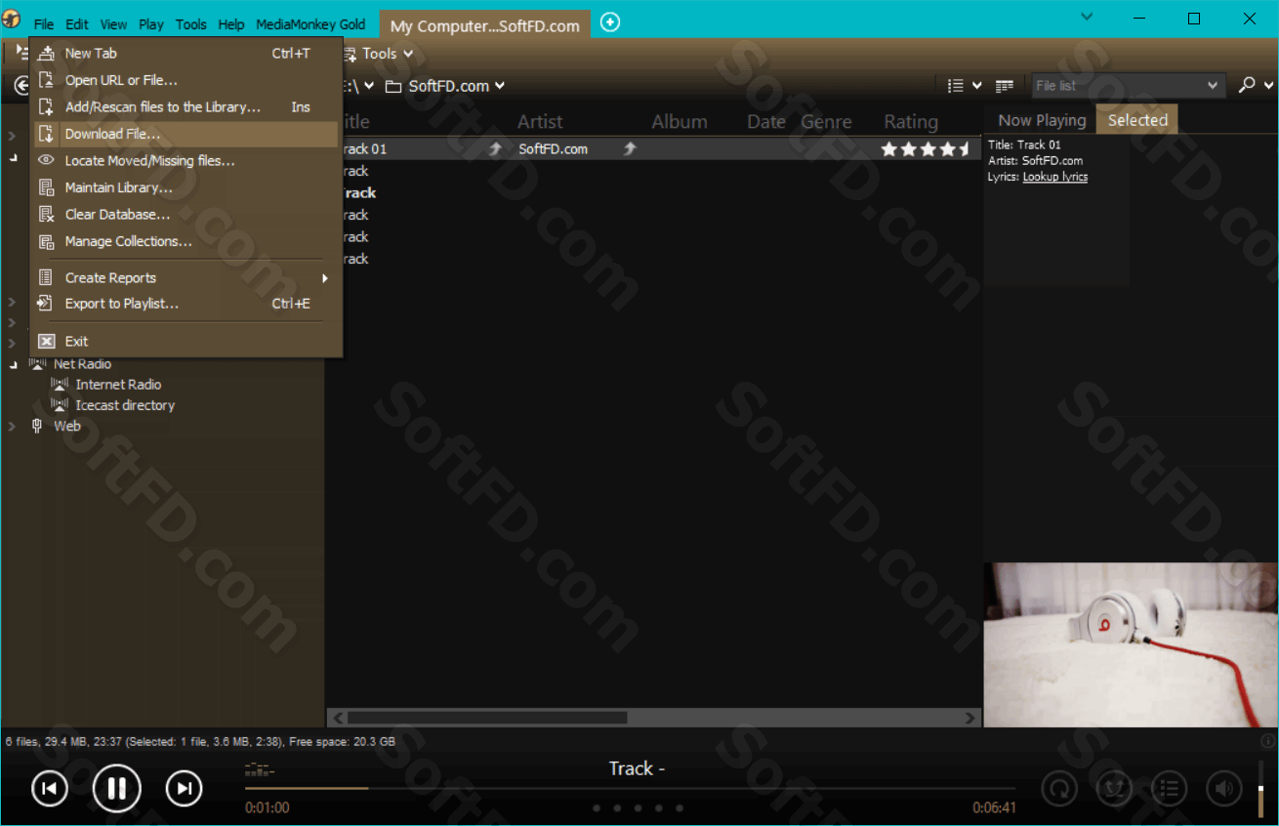This screenshot has width=1279, height=826.
Task: Switch to the Selected tab
Action: 1137,120
